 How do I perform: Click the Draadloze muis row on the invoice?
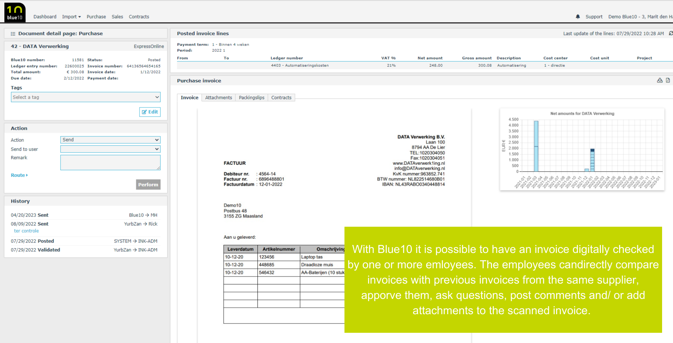284,265
